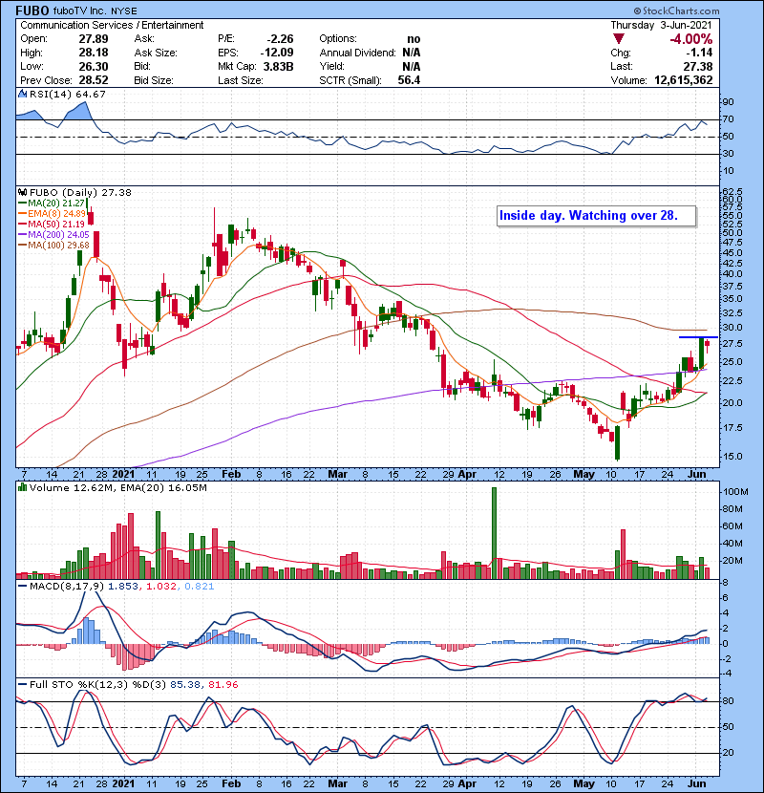
Task: Click the MA(20) 21.27 legend entry
Action: tap(52, 204)
